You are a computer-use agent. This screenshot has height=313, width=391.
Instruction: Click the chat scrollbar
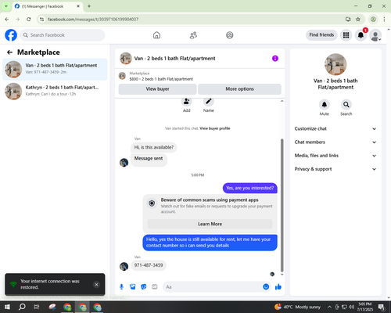[282, 205]
